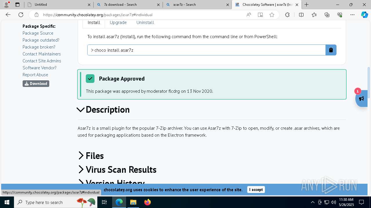This screenshot has height=208, width=371.
Task: Open the Contact Site Admins link
Action: (x=42, y=61)
